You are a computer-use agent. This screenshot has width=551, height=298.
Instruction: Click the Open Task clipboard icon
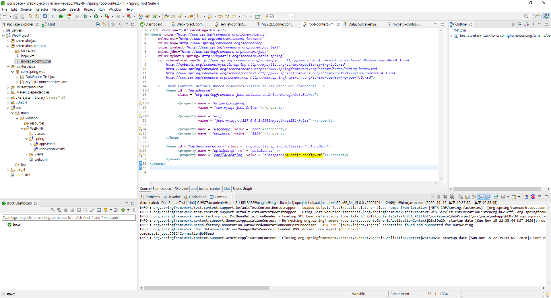pos(173,16)
